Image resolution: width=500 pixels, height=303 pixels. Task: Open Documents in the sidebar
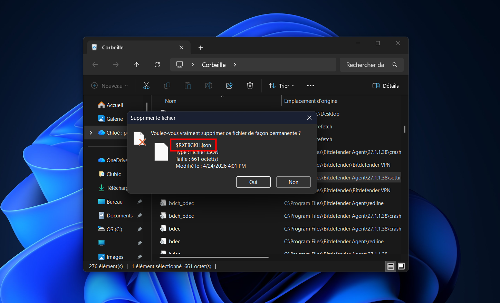pos(115,215)
